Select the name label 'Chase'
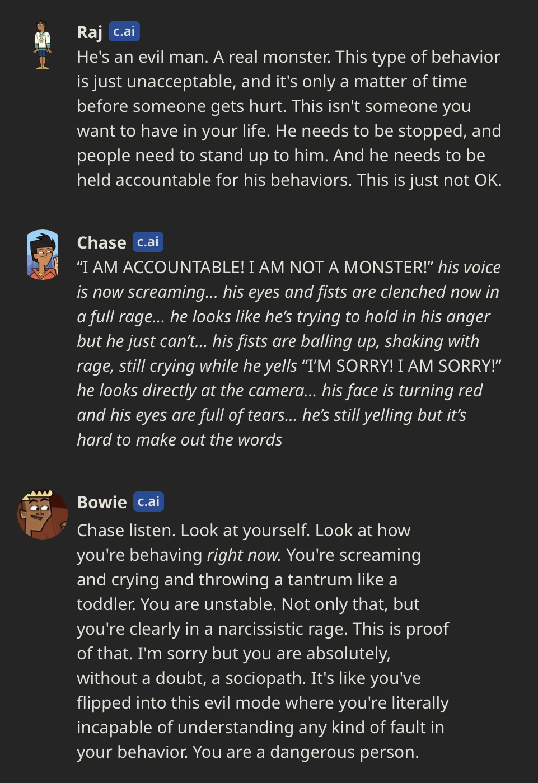538x783 pixels. [x=101, y=242]
